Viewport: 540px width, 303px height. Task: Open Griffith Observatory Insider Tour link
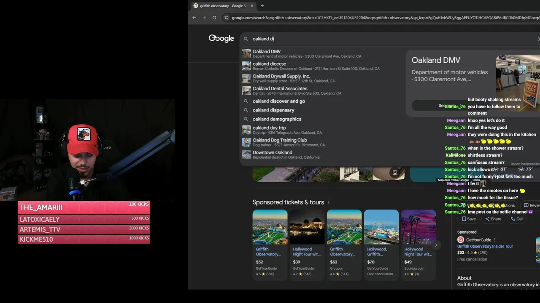pos(485,246)
